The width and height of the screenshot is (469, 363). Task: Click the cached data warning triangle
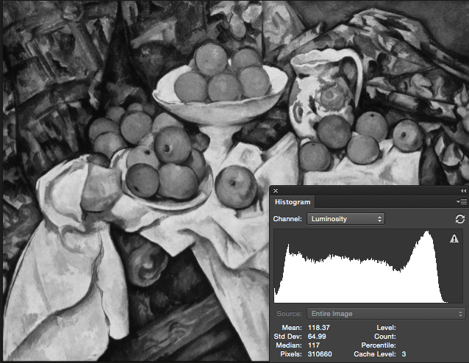click(x=454, y=238)
